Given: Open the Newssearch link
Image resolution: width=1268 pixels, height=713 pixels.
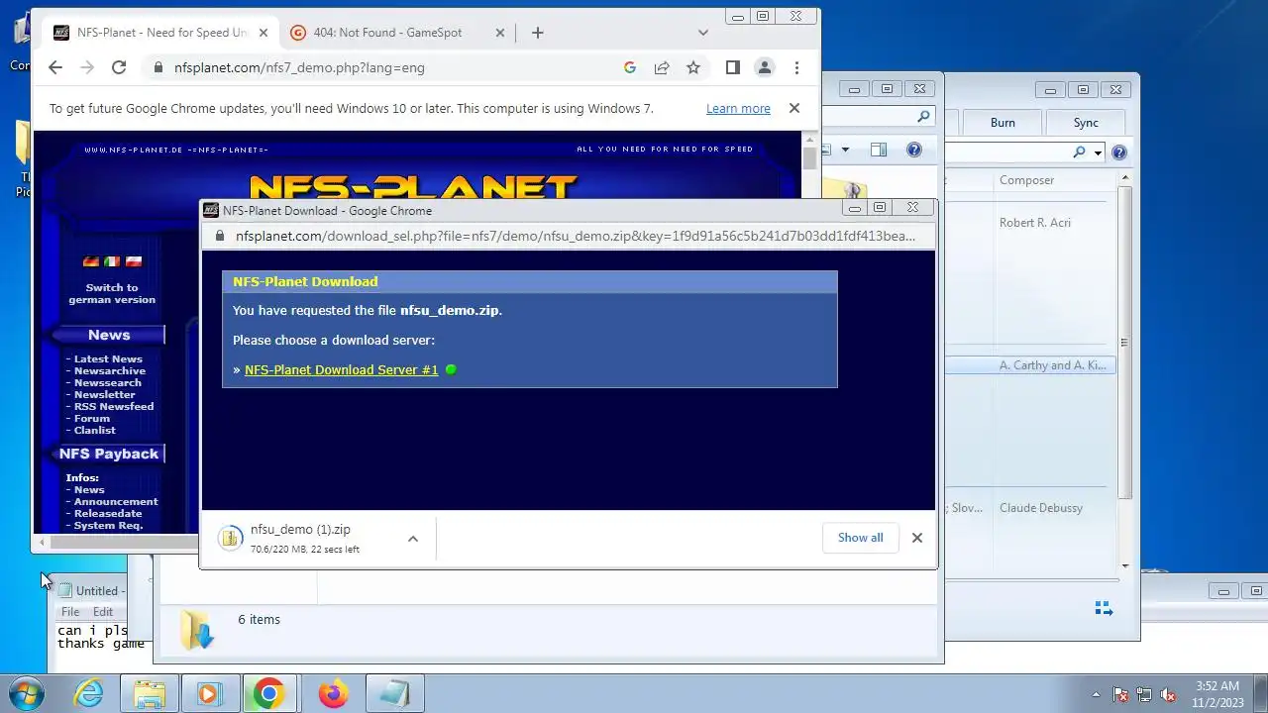Looking at the screenshot, I should (x=108, y=382).
